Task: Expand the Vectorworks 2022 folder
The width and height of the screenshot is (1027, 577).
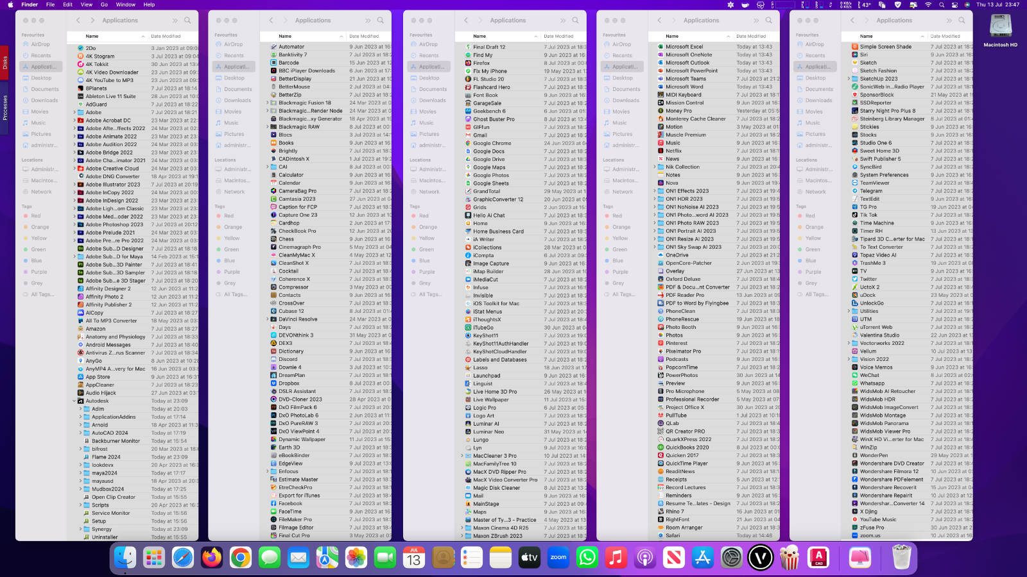Action: pos(849,343)
